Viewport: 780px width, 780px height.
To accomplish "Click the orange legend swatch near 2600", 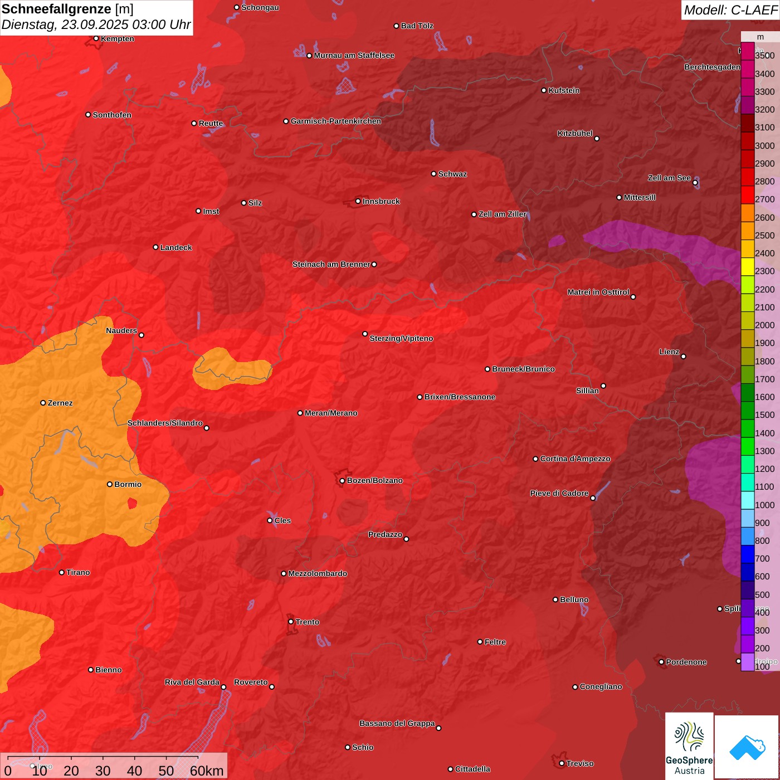I will point(747,213).
